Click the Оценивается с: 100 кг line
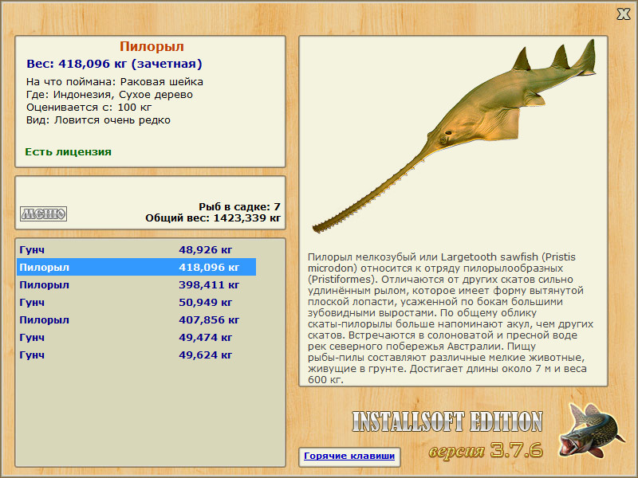Image resolution: width=638 pixels, height=478 pixels. [89, 108]
